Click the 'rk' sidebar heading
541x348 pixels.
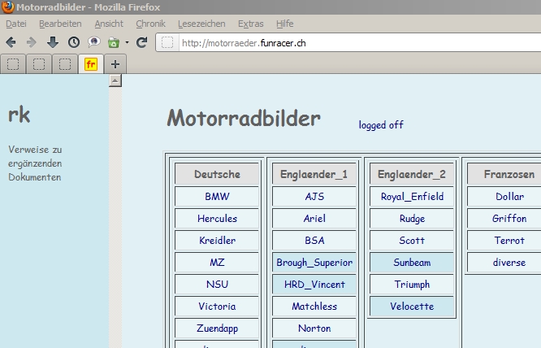point(19,115)
